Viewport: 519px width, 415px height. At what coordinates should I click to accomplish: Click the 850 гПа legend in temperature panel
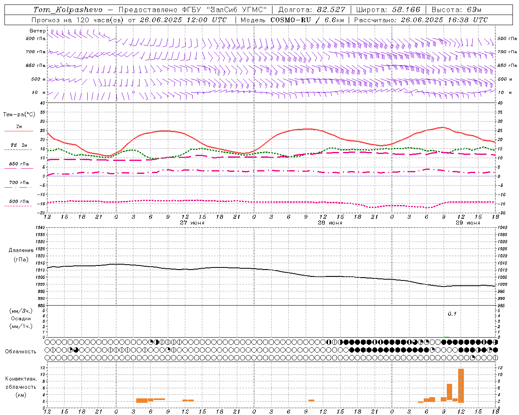19,166
